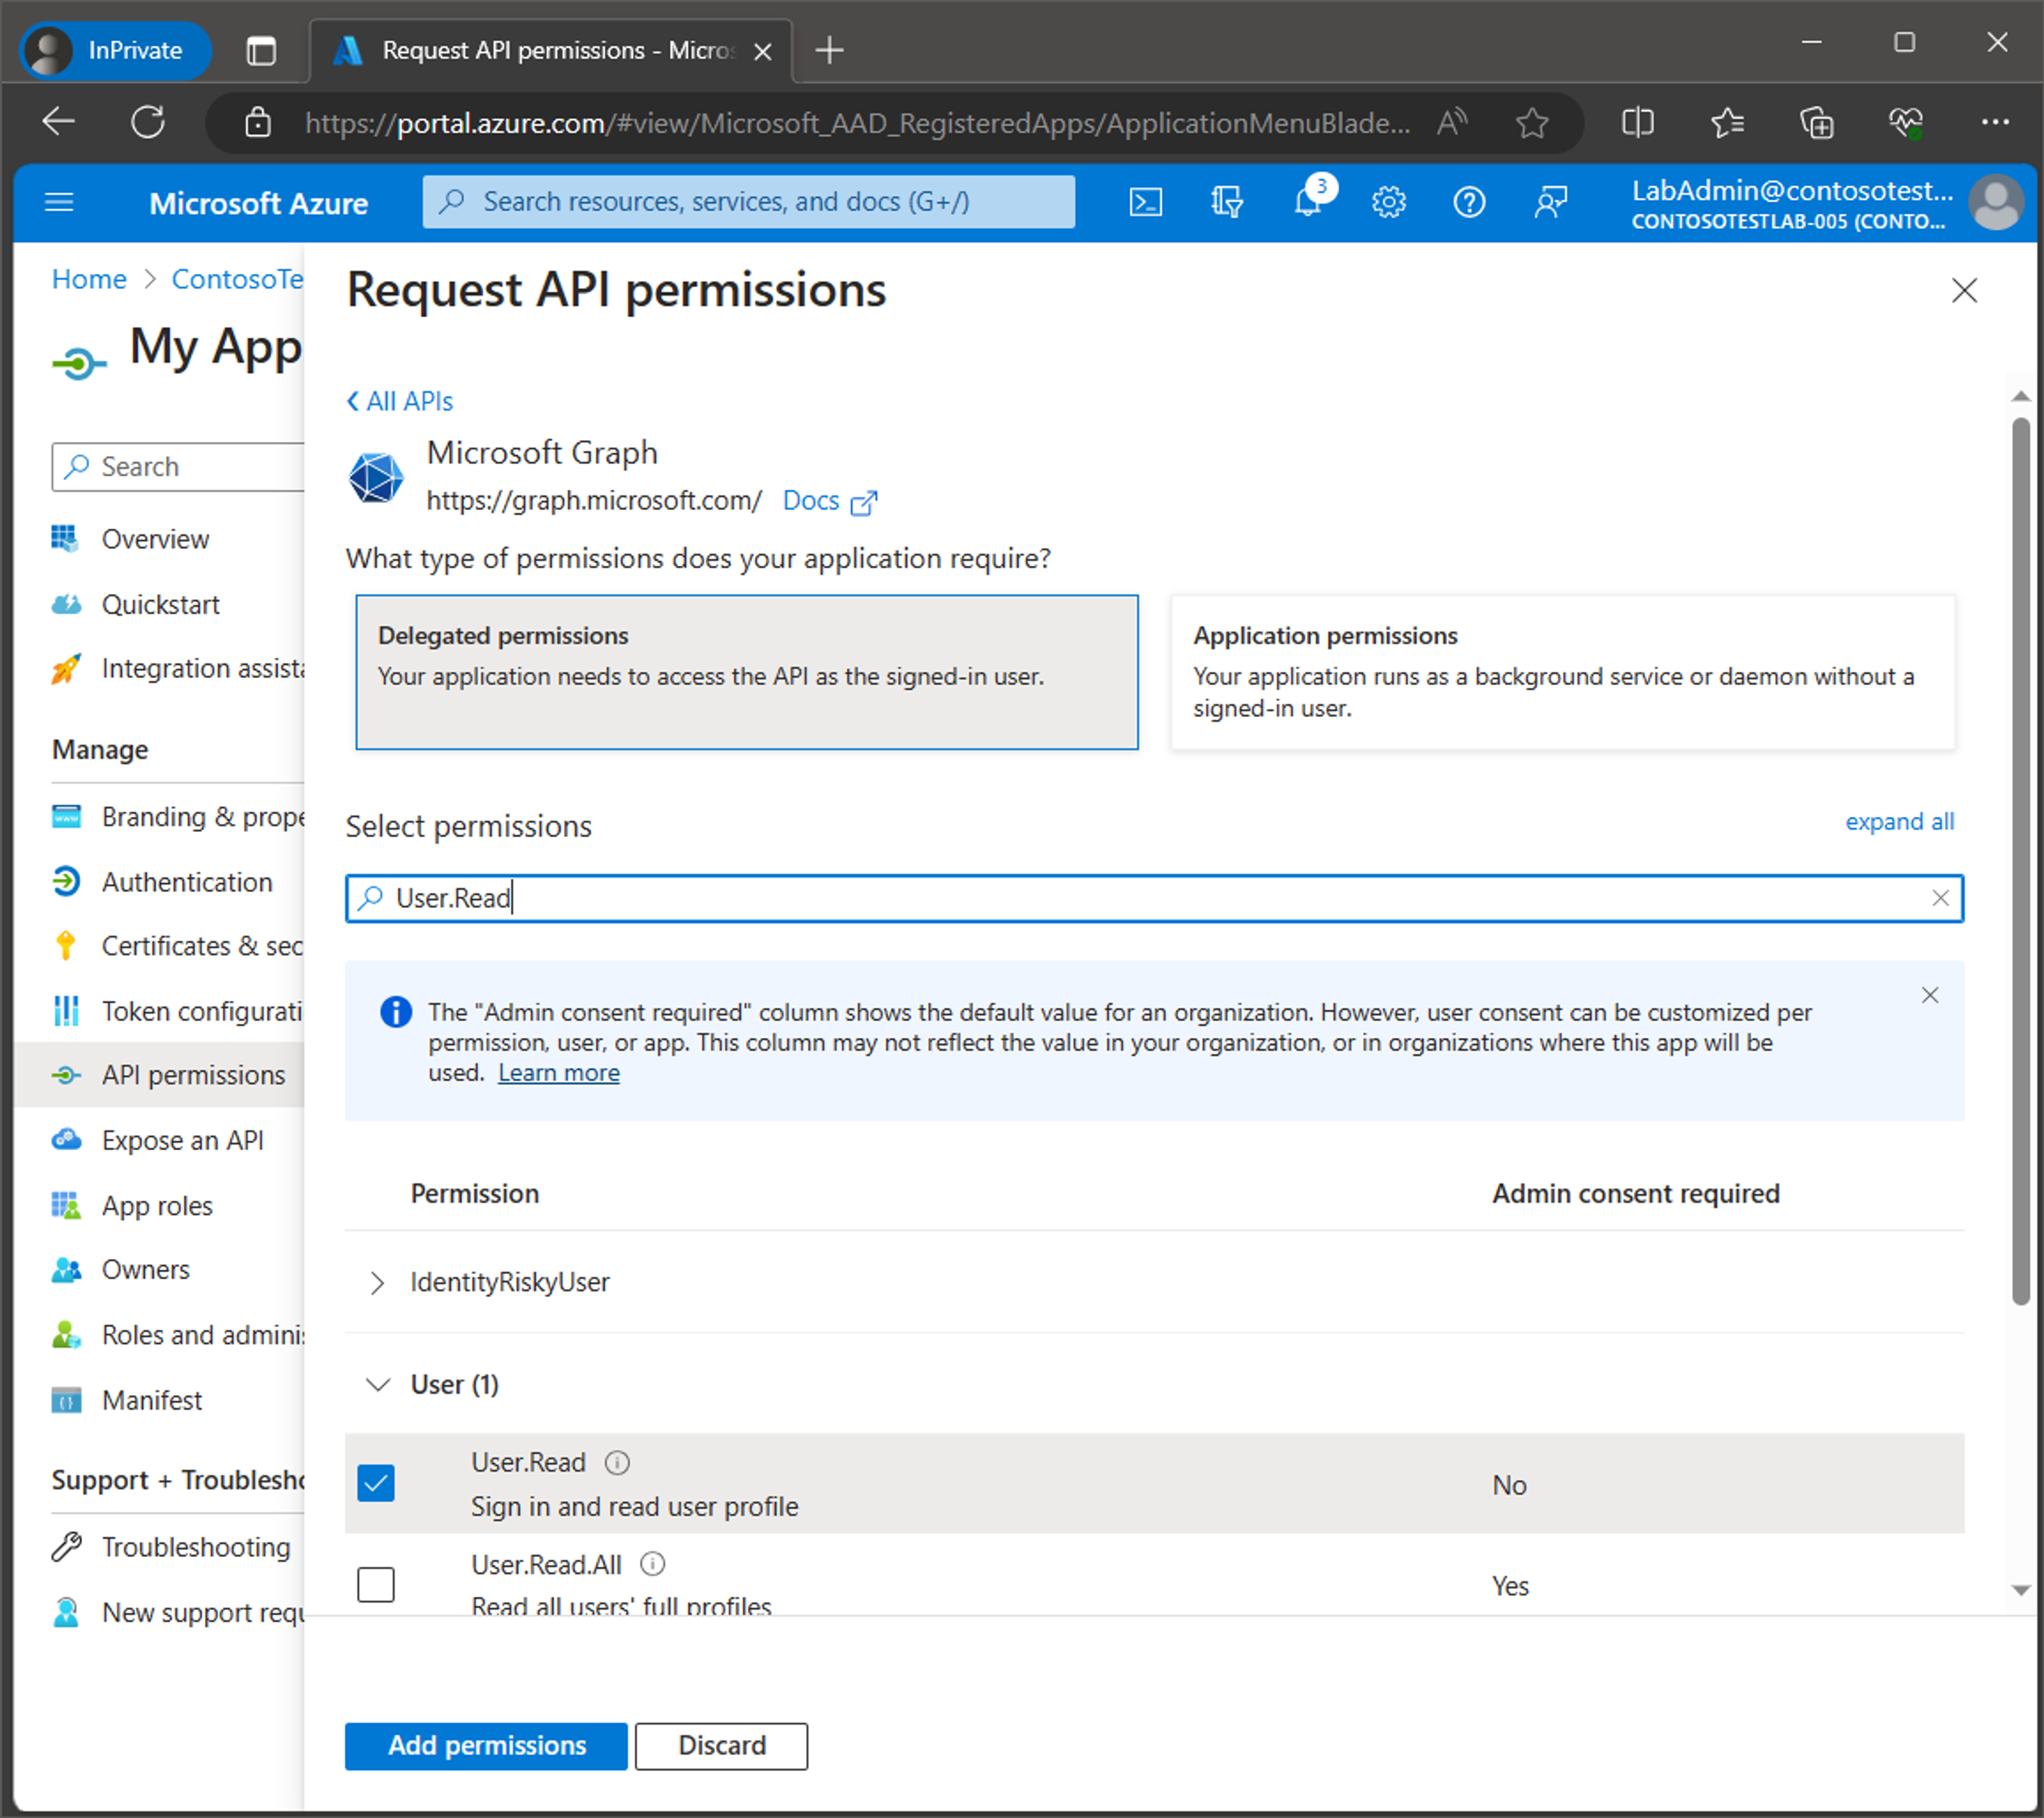Open tab actions menu icon
Screen dimensions: 2044x1818
click(x=261, y=50)
